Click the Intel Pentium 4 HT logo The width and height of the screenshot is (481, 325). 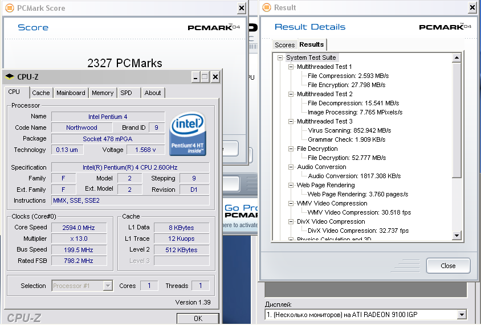(x=187, y=134)
